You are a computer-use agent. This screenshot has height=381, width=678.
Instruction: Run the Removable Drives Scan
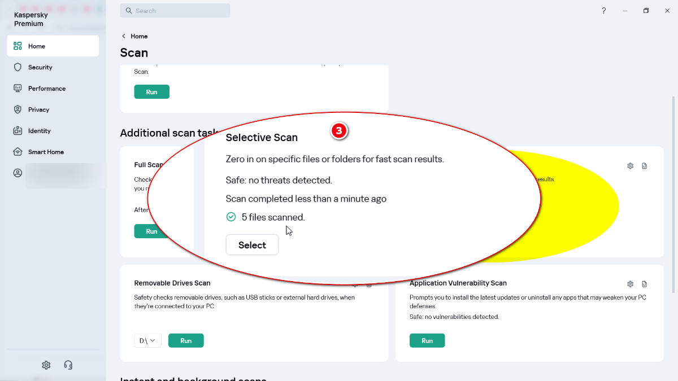(186, 340)
